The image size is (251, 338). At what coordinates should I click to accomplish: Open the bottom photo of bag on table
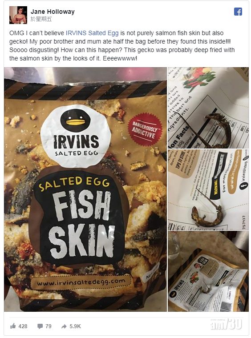pos(208,271)
